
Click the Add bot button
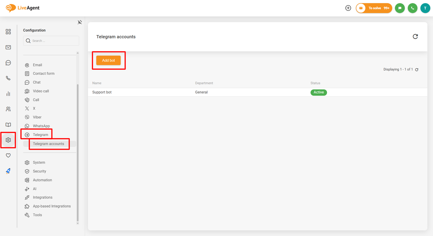pyautogui.click(x=109, y=60)
